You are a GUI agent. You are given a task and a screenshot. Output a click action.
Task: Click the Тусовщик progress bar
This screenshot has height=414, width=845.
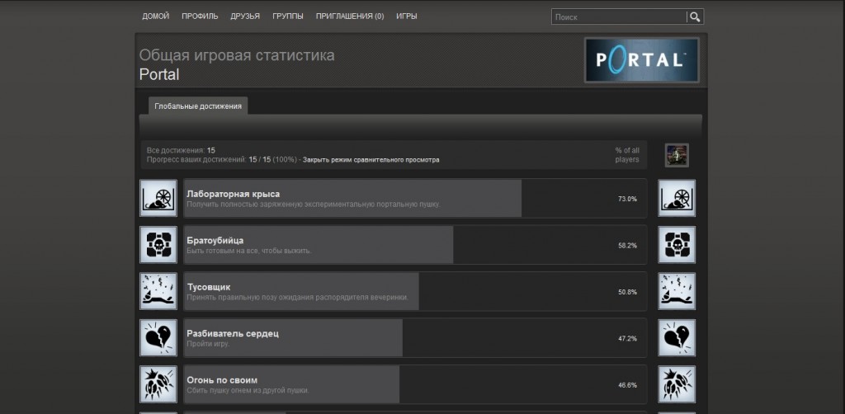coord(415,291)
